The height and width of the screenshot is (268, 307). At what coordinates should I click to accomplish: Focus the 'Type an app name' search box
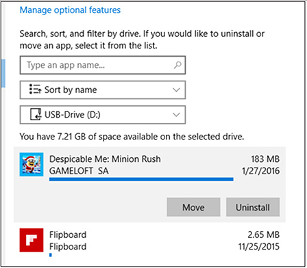[103, 65]
